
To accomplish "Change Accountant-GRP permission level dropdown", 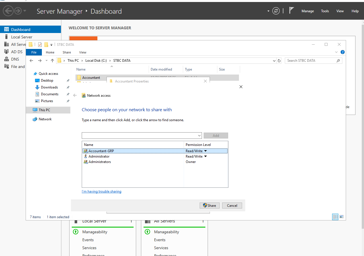I will [205, 151].
